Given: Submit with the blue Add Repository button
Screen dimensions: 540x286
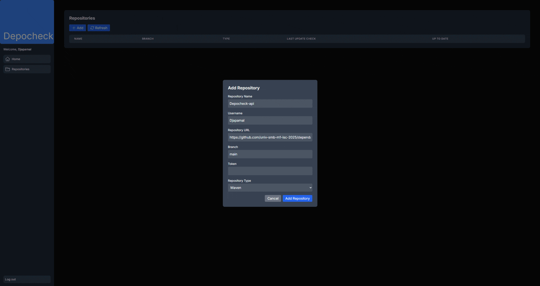Looking at the screenshot, I should point(297,198).
